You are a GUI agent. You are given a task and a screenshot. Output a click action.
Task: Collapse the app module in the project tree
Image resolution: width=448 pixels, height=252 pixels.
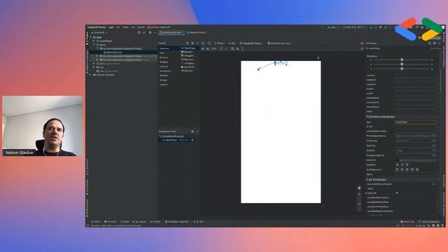(91, 37)
